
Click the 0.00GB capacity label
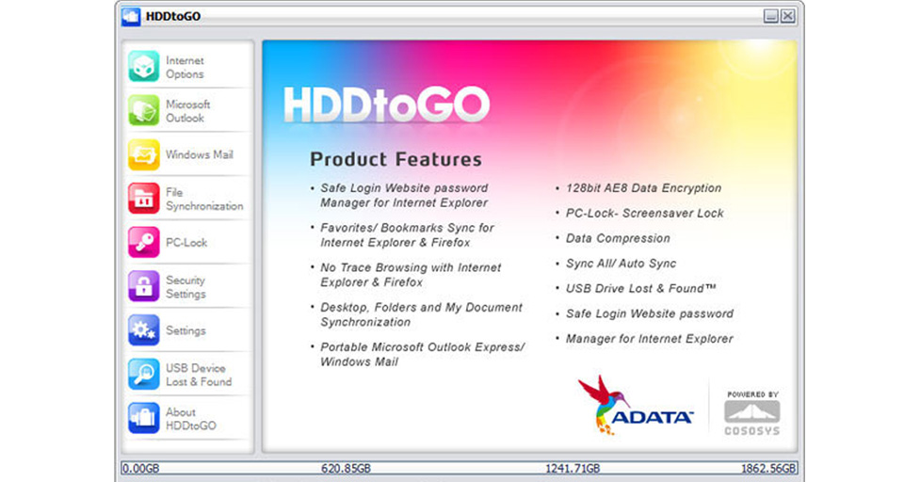coord(140,468)
